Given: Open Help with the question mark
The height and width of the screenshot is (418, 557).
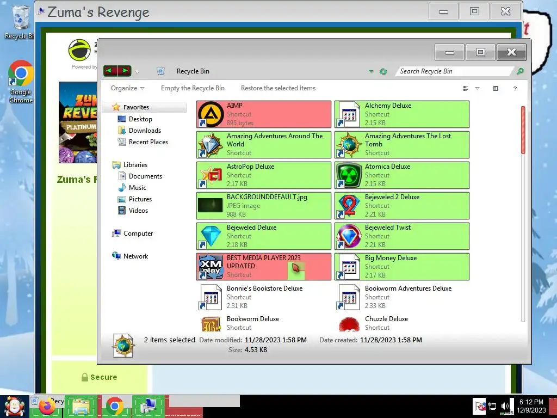Looking at the screenshot, I should click(x=515, y=89).
